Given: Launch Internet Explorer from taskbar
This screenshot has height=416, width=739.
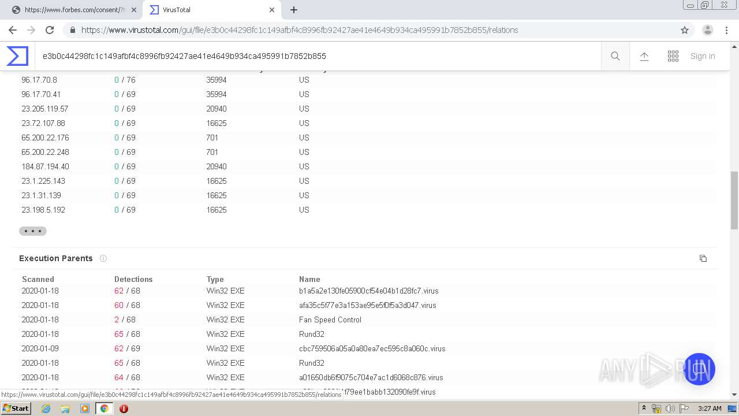Looking at the screenshot, I should pos(46,408).
